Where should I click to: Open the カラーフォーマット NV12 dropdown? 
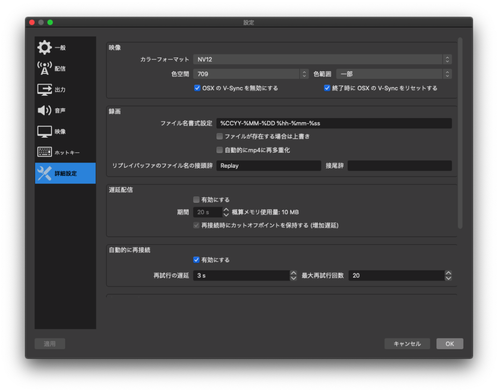pyautogui.click(x=322, y=59)
